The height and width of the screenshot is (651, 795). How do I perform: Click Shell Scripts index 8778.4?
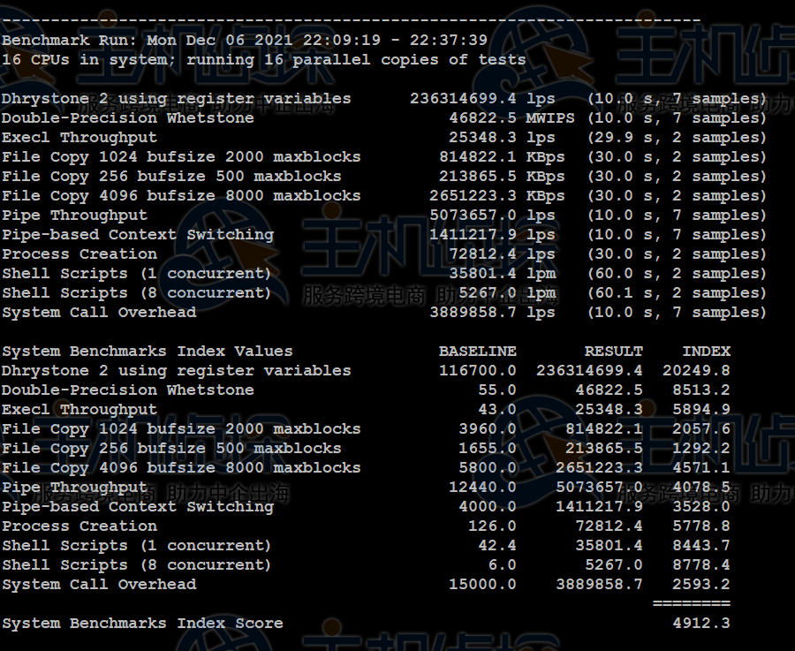pos(701,564)
